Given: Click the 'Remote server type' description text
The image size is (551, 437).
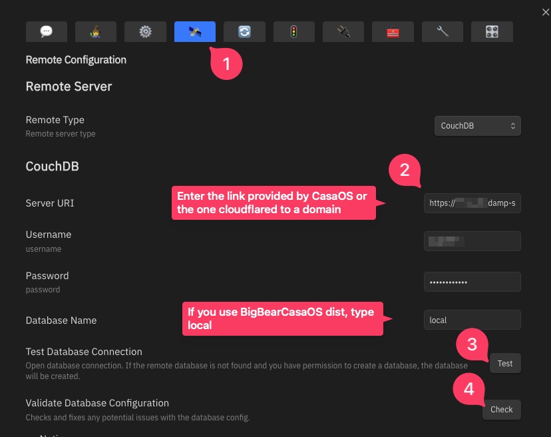Looking at the screenshot, I should 61,134.
